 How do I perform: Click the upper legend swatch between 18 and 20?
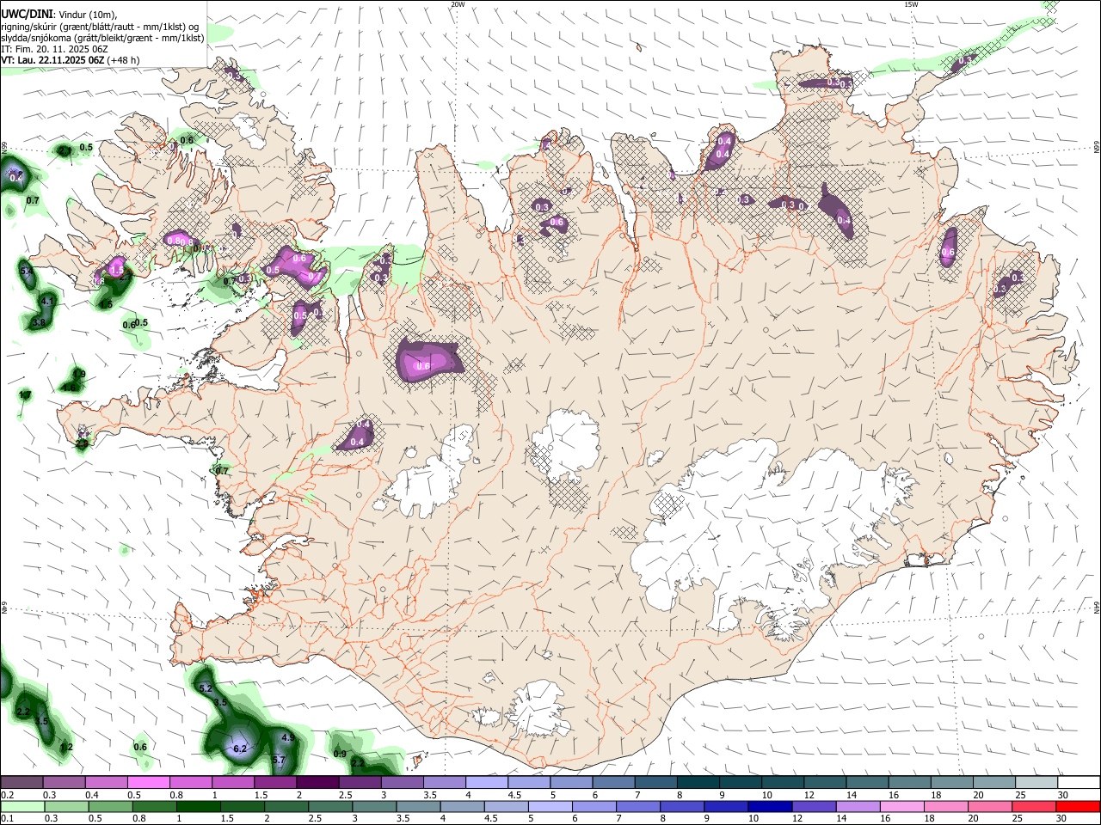point(951,783)
